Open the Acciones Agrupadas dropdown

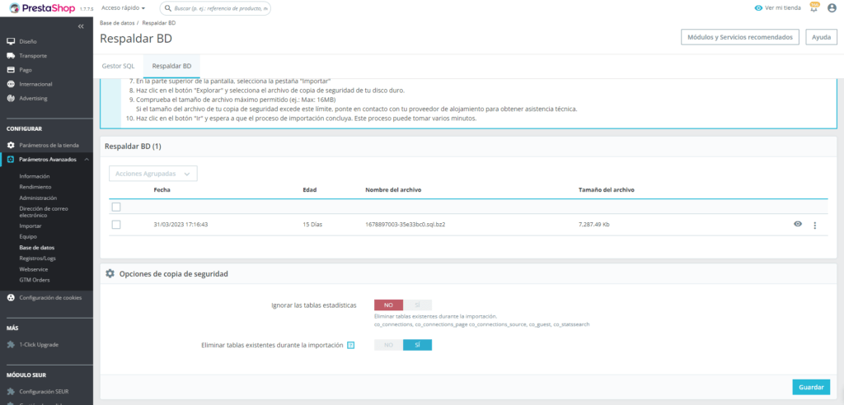(152, 174)
